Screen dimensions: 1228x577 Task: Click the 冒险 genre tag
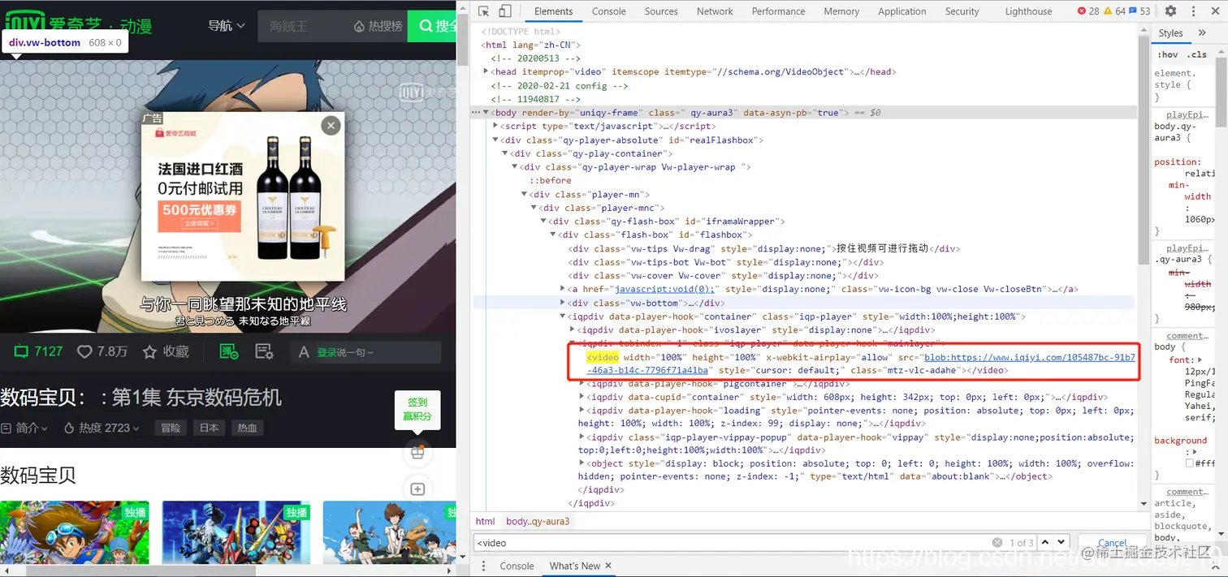tap(171, 428)
